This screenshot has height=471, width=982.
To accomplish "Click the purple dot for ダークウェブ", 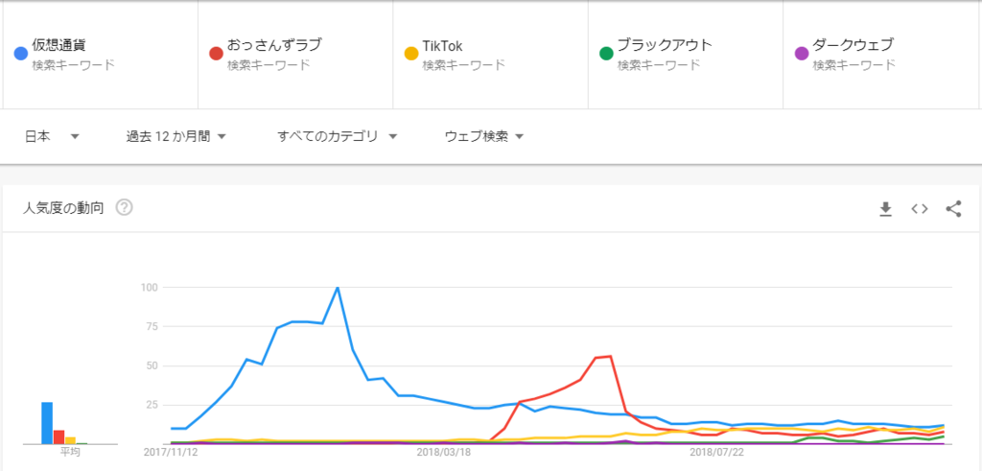I will pyautogui.click(x=801, y=53).
